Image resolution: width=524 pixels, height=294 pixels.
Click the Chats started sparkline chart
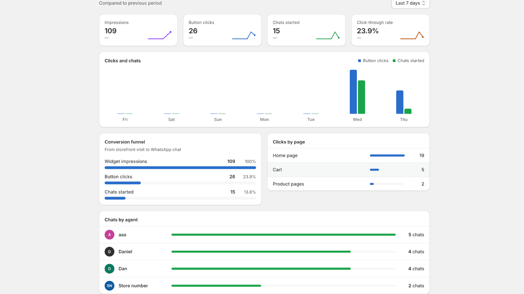tap(328, 35)
